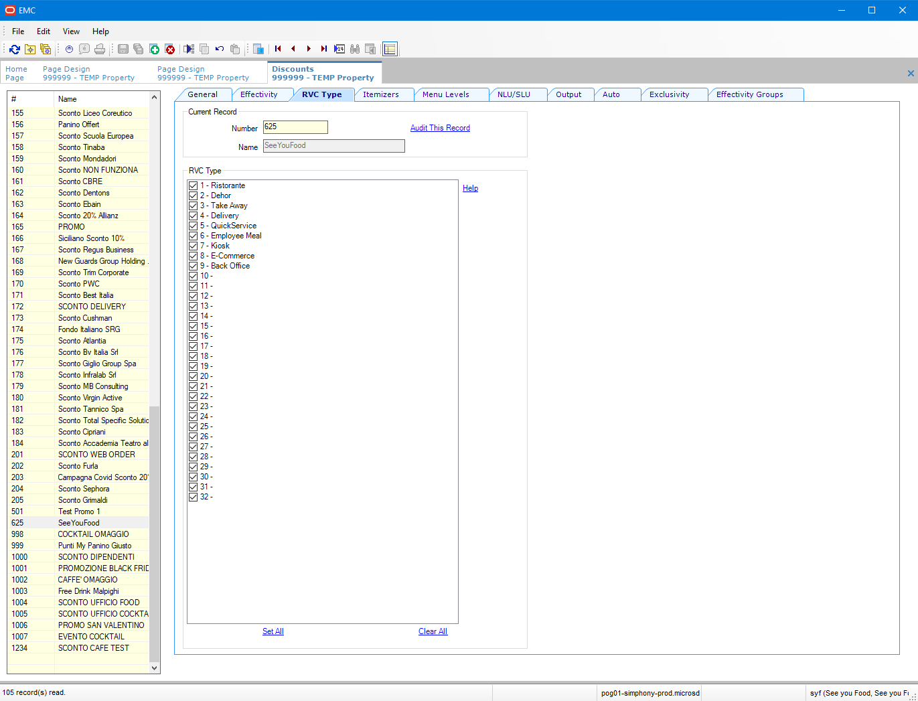Click the Clear All link

pos(433,631)
